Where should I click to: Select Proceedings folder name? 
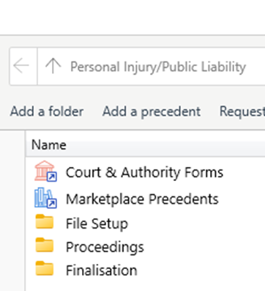[x=105, y=247]
